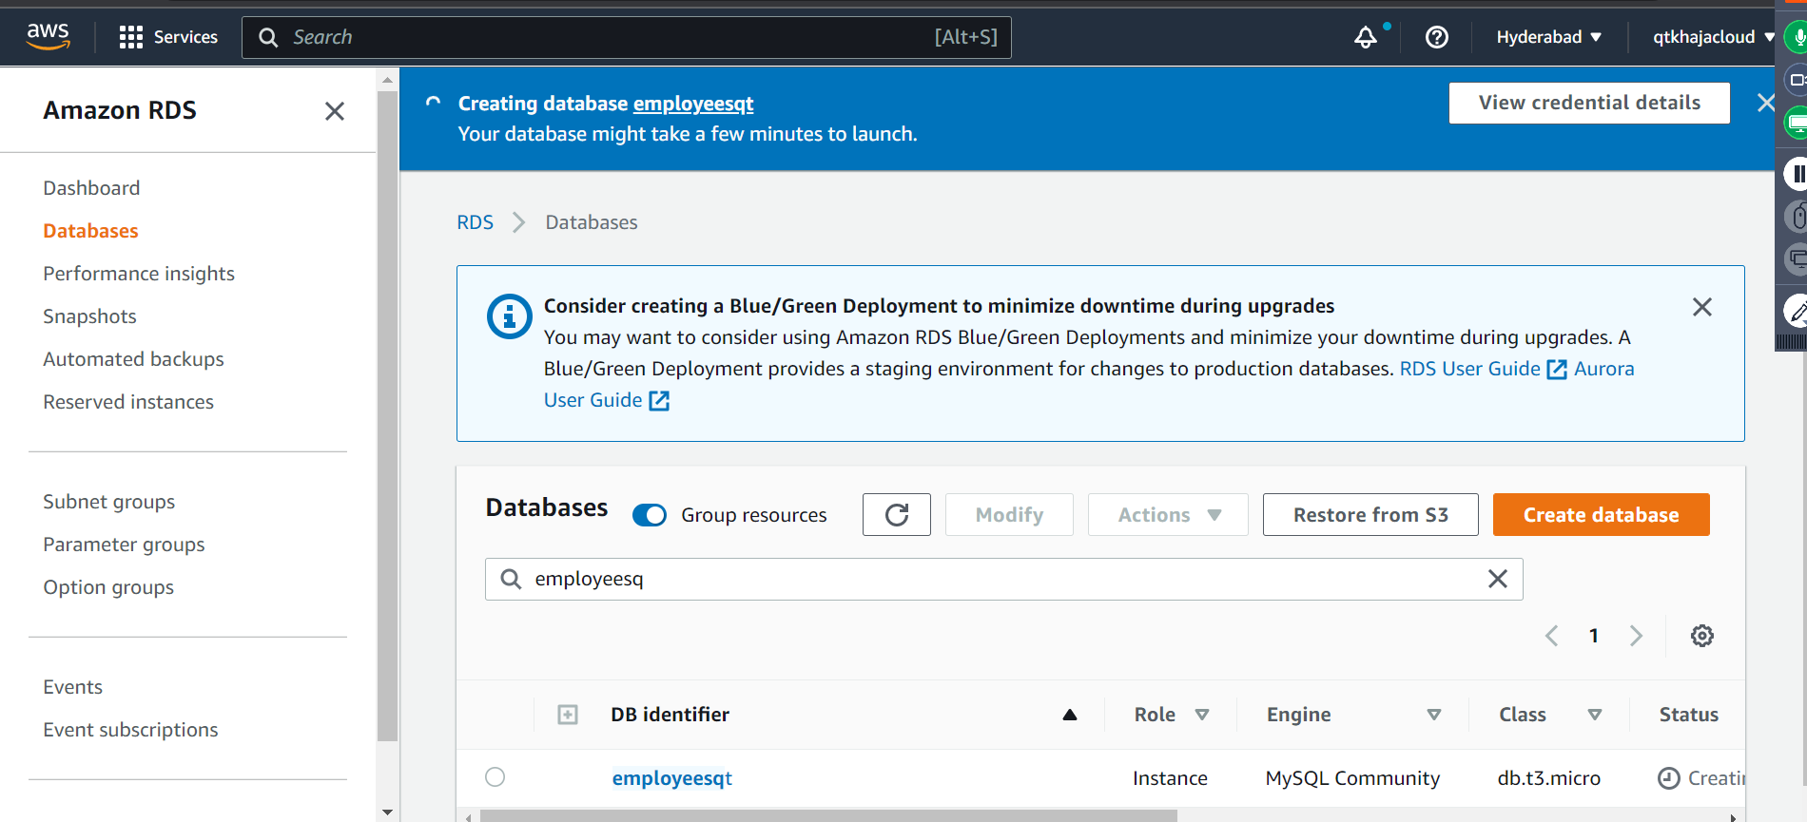The image size is (1807, 822).
Task: Open table preferences gear icon
Action: (x=1702, y=636)
